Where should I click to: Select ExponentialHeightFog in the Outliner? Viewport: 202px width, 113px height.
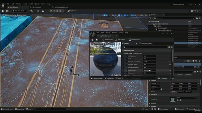[x=164, y=30]
